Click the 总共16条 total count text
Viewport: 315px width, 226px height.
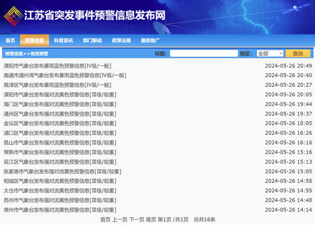coord(204,220)
